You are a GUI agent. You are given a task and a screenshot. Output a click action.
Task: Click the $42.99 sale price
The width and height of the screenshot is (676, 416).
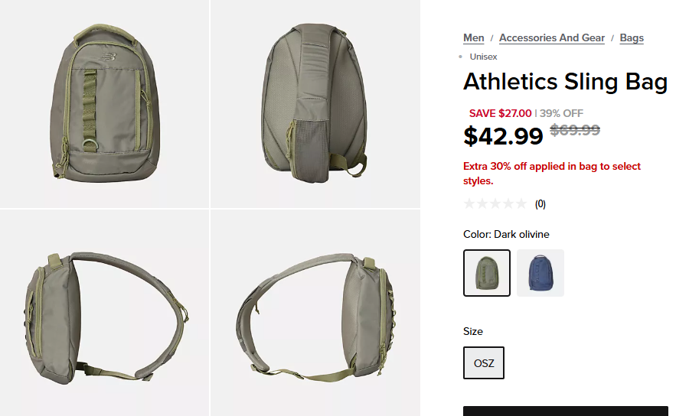point(503,136)
